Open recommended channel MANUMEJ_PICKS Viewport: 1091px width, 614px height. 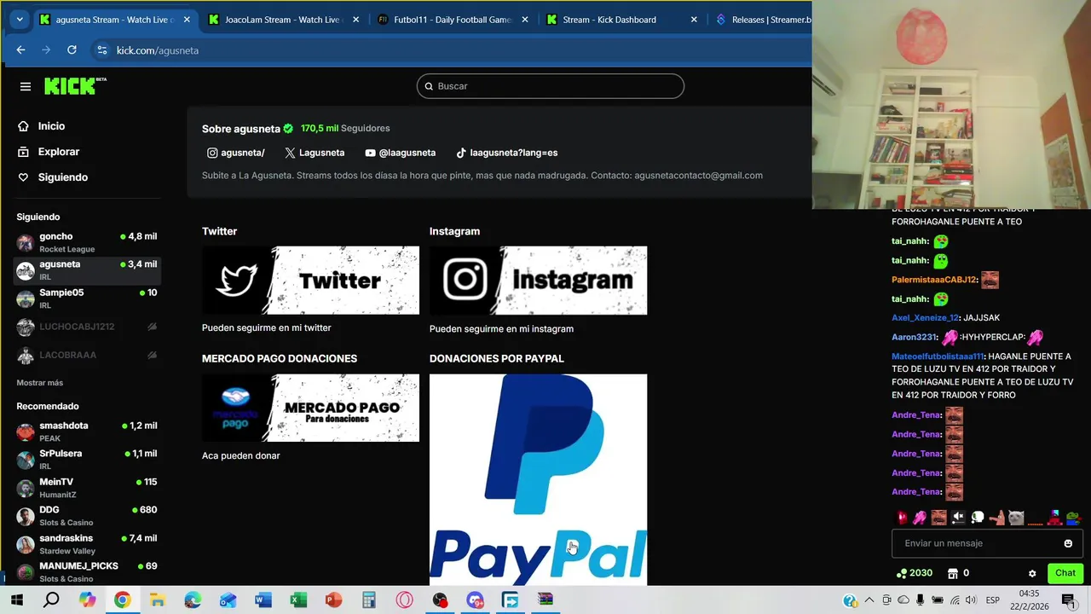(86, 571)
